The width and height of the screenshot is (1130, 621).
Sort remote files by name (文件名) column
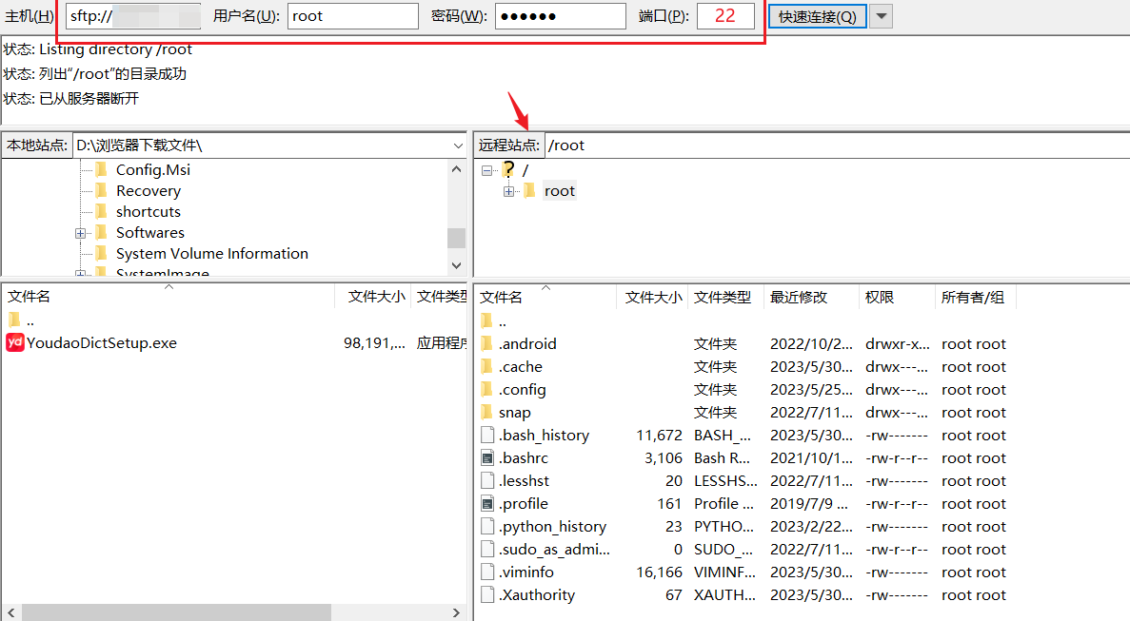click(x=545, y=298)
